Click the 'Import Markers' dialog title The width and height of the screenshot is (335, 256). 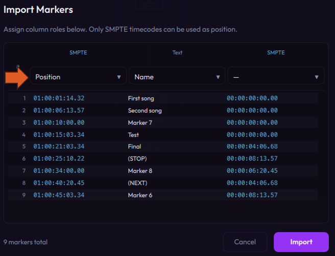pos(38,10)
